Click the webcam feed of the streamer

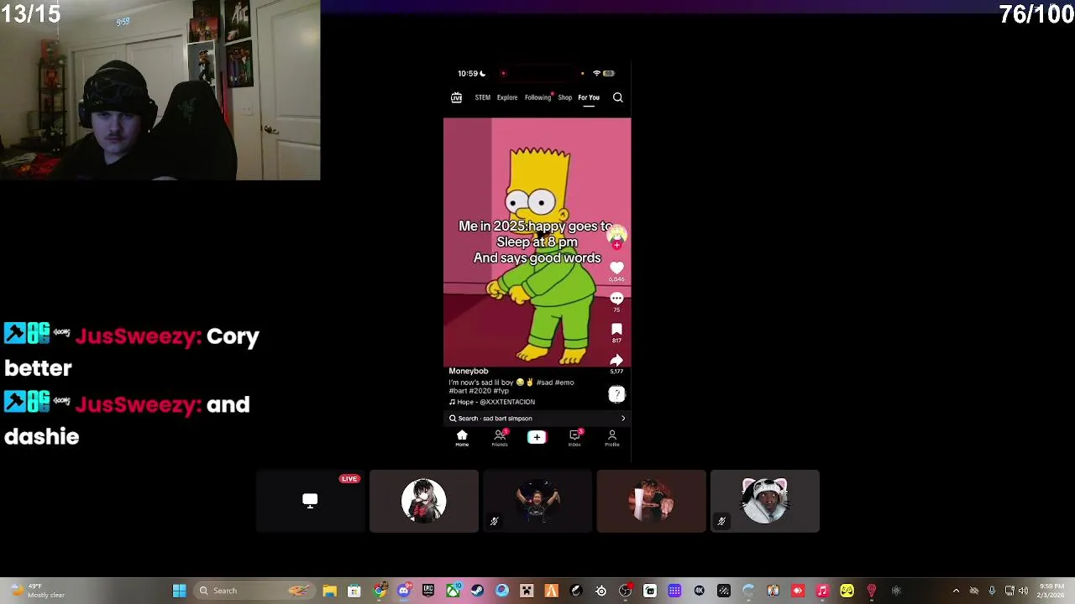tap(160, 90)
